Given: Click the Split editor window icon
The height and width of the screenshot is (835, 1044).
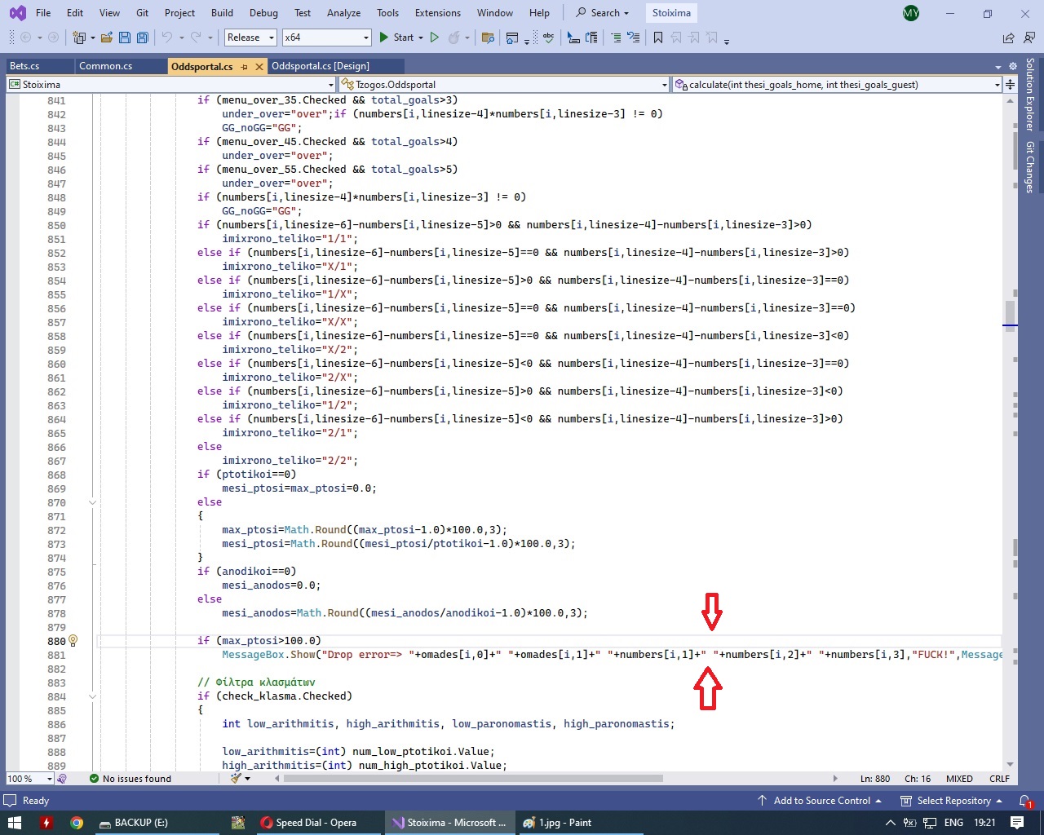Looking at the screenshot, I should pyautogui.click(x=1011, y=84).
